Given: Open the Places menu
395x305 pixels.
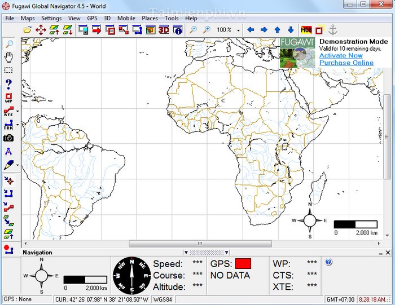Looking at the screenshot, I should [x=150, y=18].
